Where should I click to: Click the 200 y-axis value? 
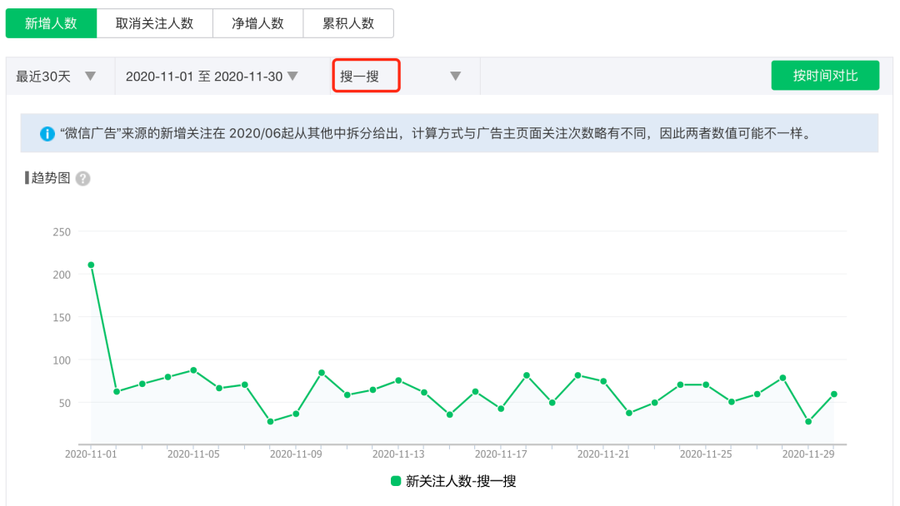[62, 275]
